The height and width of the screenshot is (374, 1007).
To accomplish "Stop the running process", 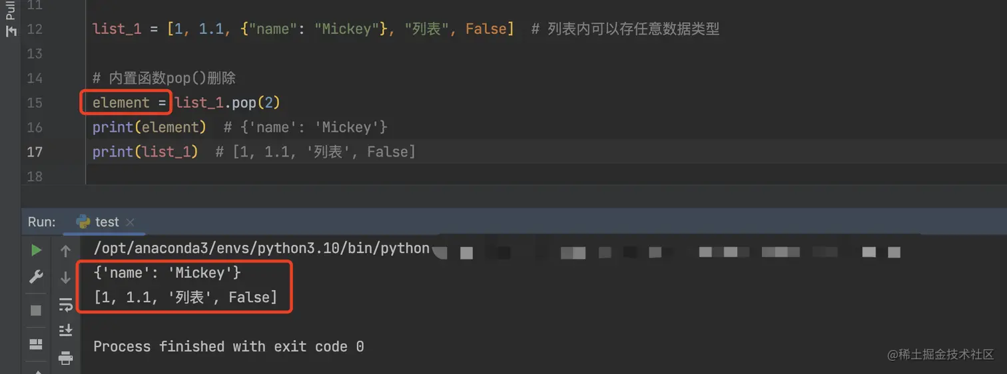I will (36, 310).
